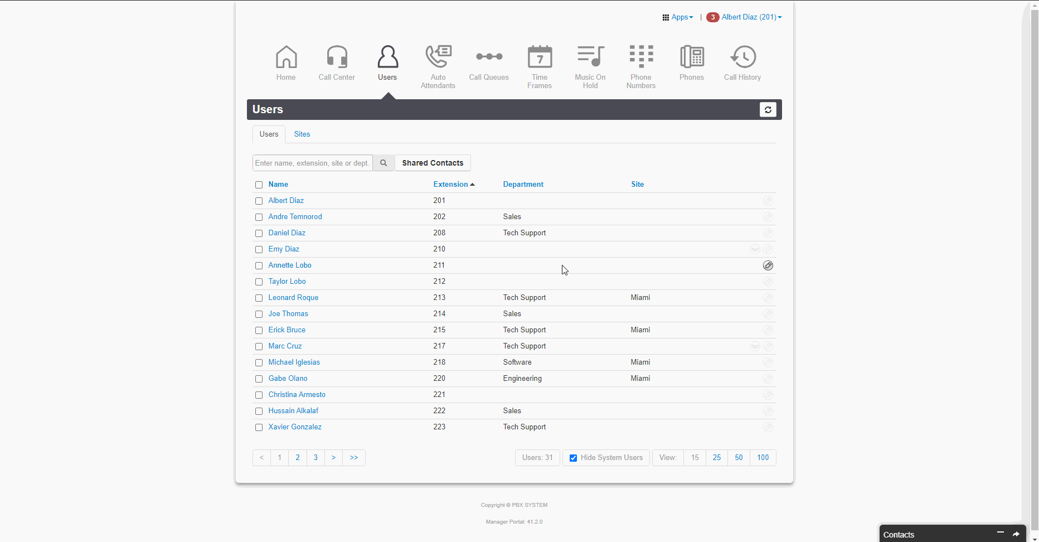The width and height of the screenshot is (1039, 542).
Task: Click the edit icon for Emy Diaz
Action: tap(768, 249)
